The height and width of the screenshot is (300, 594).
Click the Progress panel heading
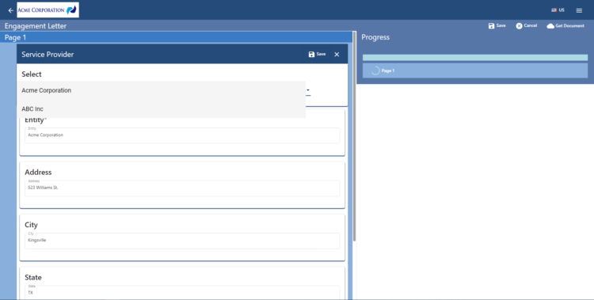tap(375, 37)
